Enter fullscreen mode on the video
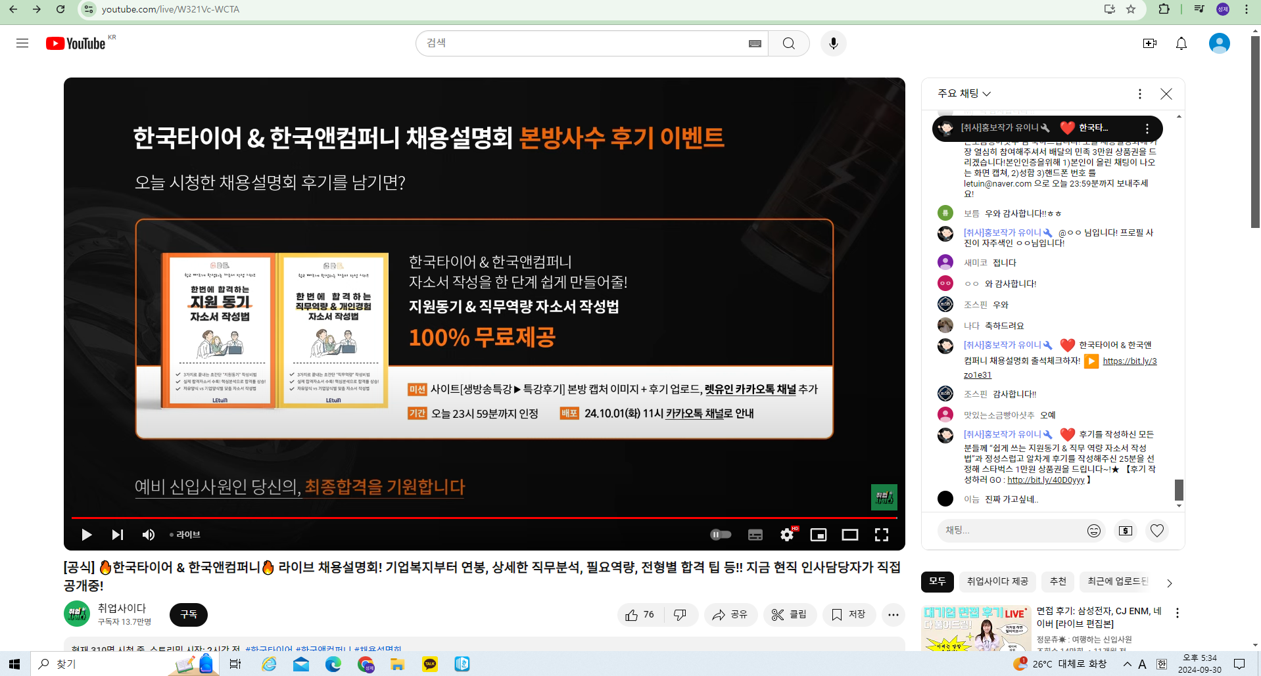This screenshot has width=1261, height=676. pos(881,535)
